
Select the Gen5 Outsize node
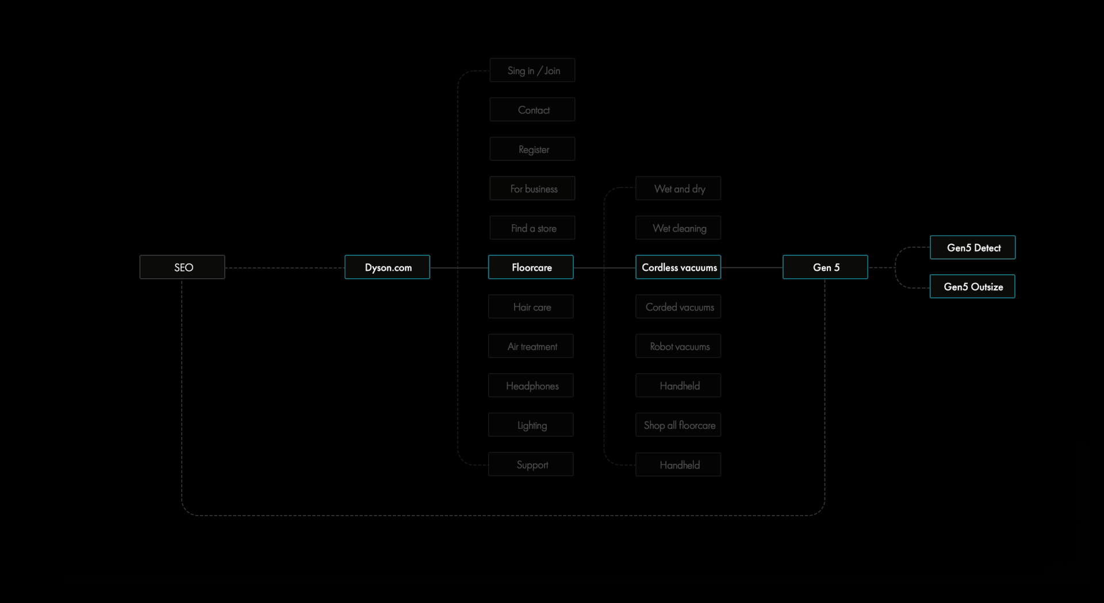click(973, 287)
